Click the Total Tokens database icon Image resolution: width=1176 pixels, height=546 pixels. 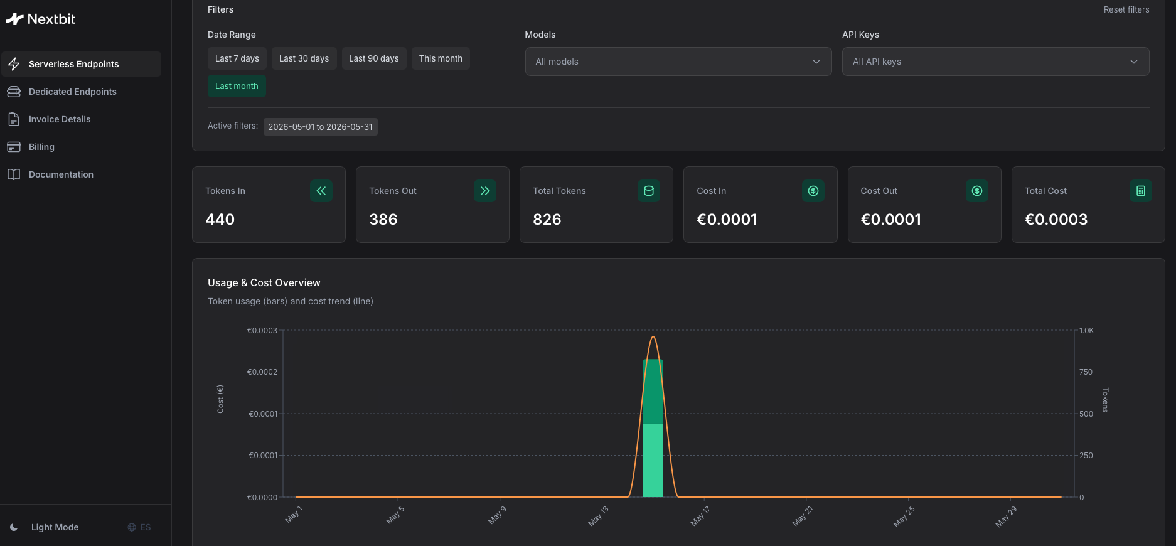click(x=649, y=191)
